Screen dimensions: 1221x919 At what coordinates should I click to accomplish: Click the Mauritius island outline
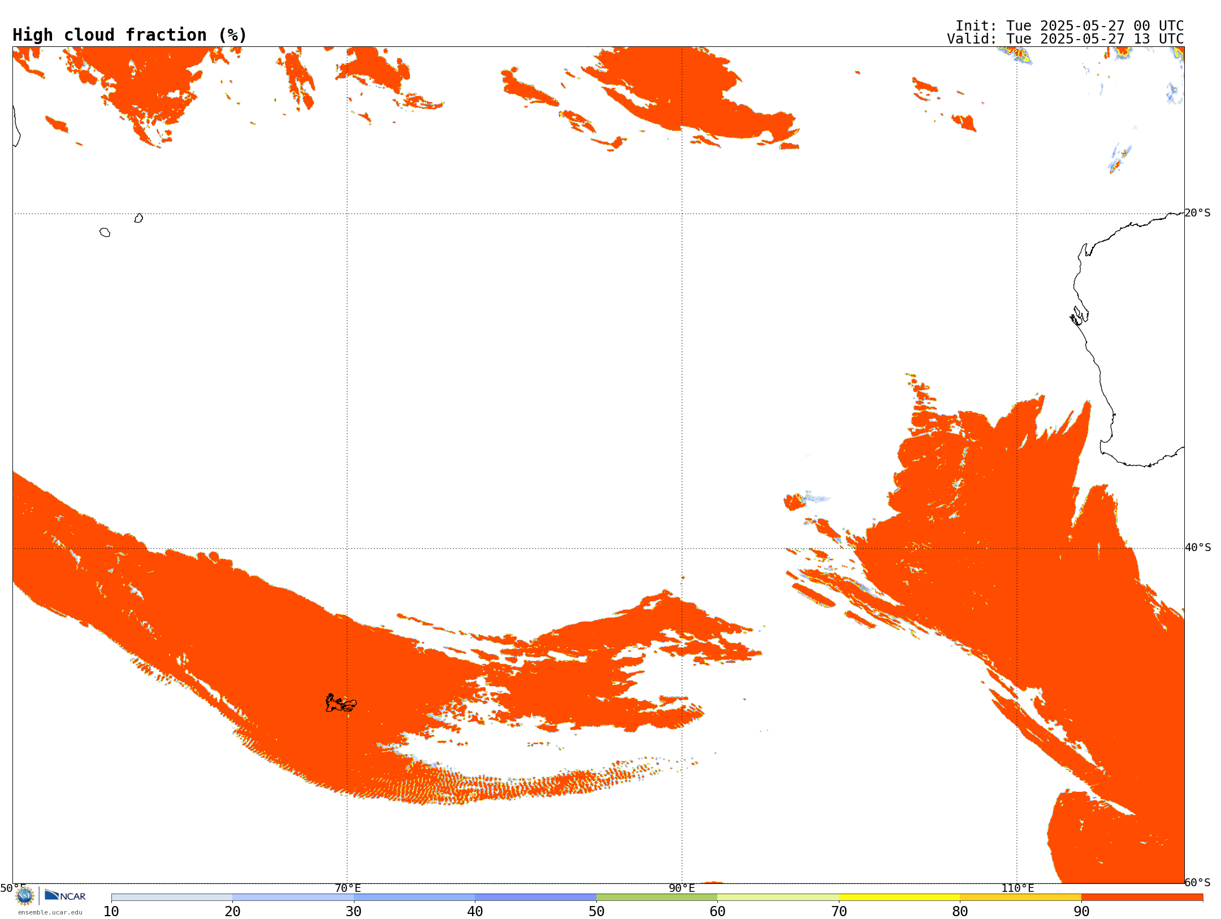(138, 218)
